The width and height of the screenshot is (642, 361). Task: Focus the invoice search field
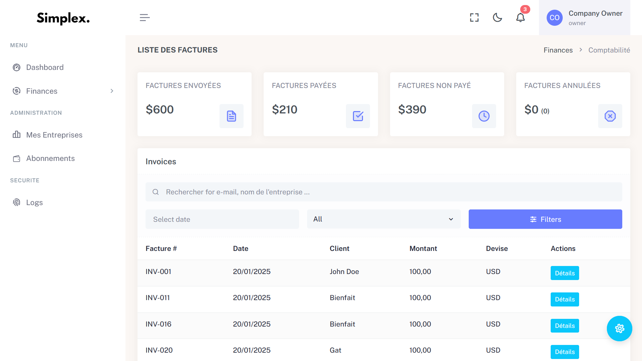(x=383, y=192)
